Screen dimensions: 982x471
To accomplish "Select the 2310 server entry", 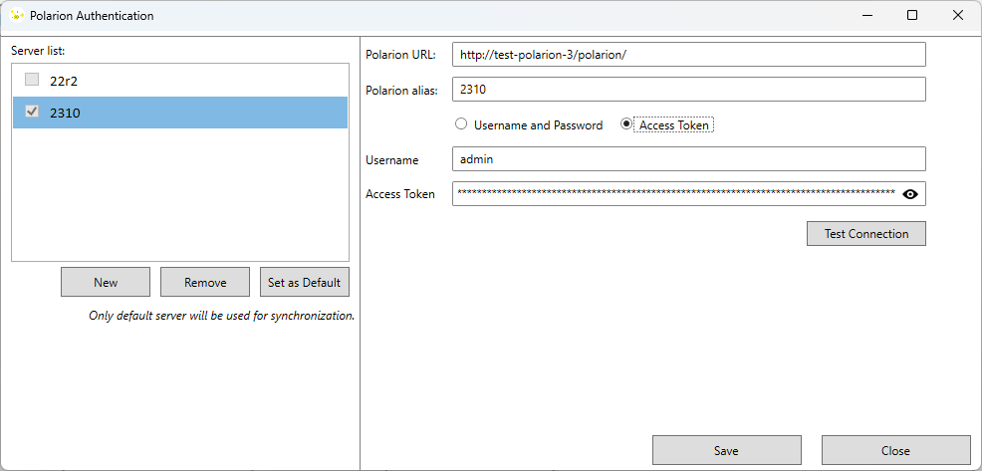I will click(179, 113).
